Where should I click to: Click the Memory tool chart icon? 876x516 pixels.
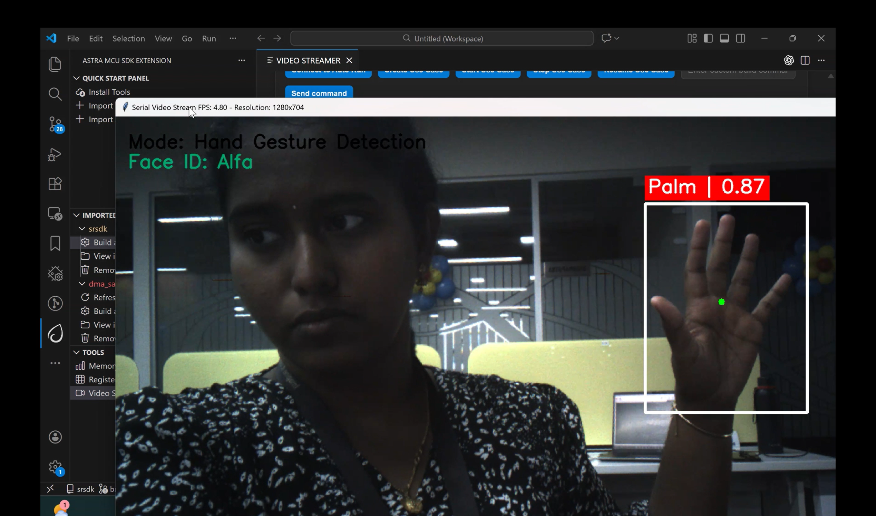click(x=80, y=366)
